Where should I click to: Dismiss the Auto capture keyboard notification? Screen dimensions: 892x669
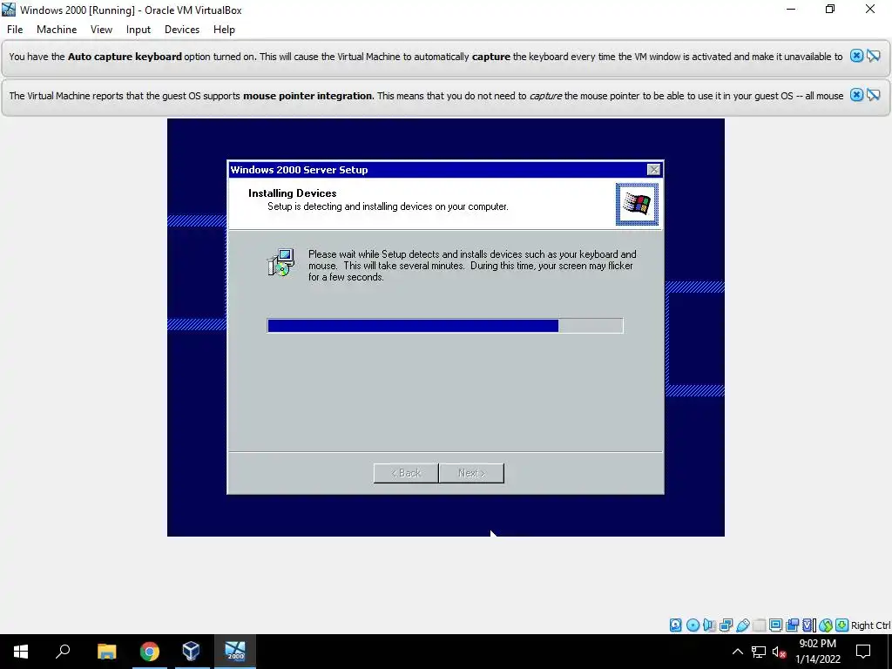pyautogui.click(x=856, y=56)
